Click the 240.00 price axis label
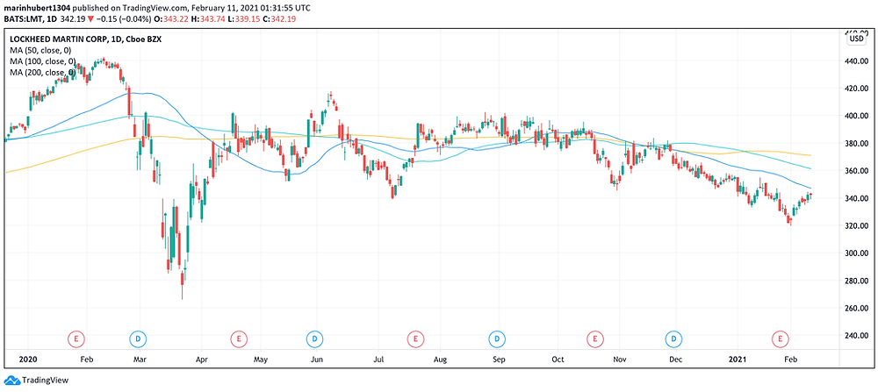Viewport: 878px width, 392px height. [x=857, y=336]
